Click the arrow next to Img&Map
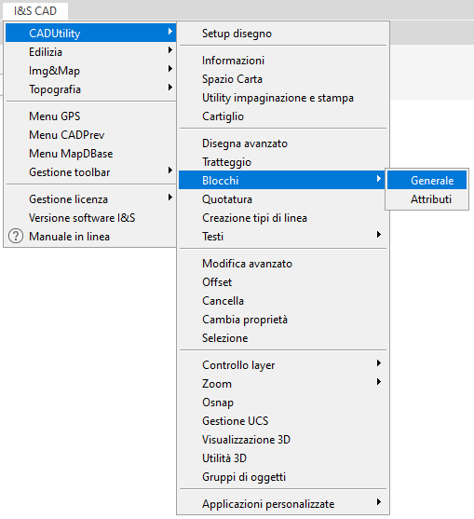Viewport: 474px width, 519px height. pos(170,69)
